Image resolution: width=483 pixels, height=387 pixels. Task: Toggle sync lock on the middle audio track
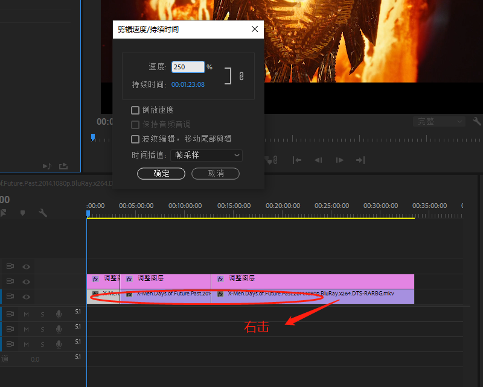[x=10, y=329]
